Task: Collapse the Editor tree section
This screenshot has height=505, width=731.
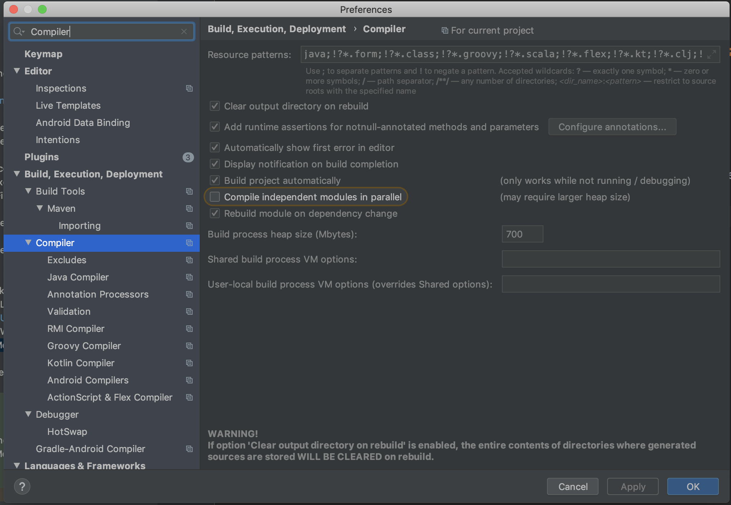Action: pyautogui.click(x=17, y=71)
